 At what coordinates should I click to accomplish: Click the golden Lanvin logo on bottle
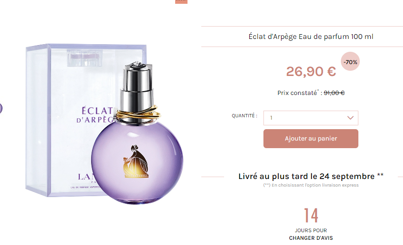pos(136,161)
